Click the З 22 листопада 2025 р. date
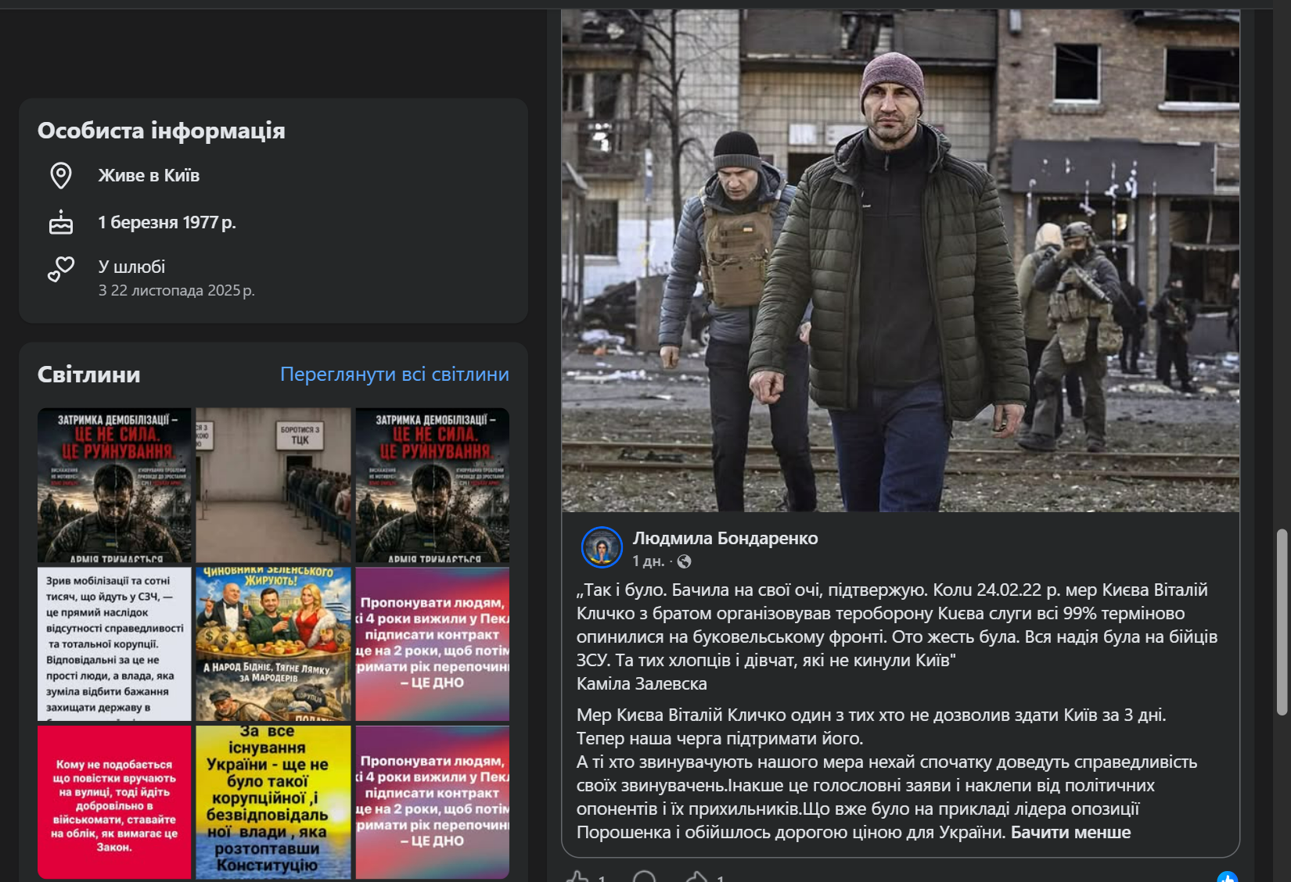The image size is (1291, 882). coord(176,291)
